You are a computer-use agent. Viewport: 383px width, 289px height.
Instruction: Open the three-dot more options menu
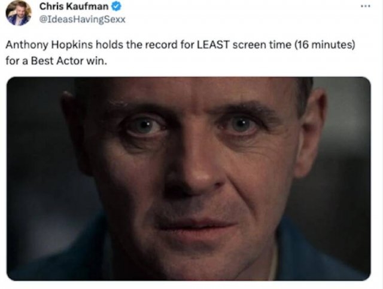363,7
